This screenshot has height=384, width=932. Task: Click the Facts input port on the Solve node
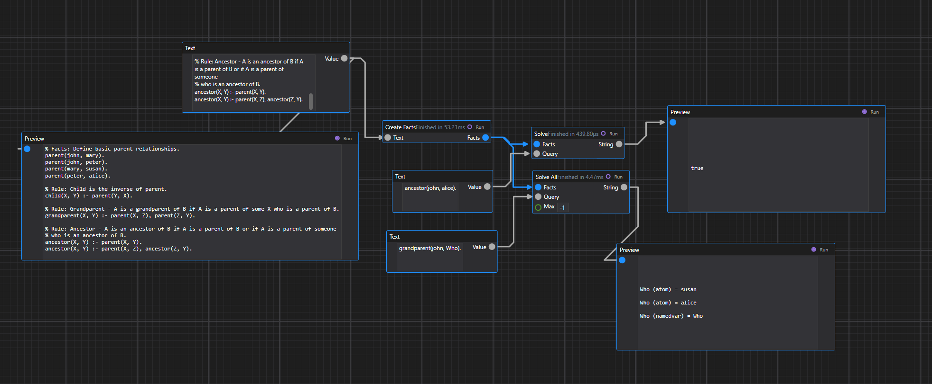coord(537,144)
